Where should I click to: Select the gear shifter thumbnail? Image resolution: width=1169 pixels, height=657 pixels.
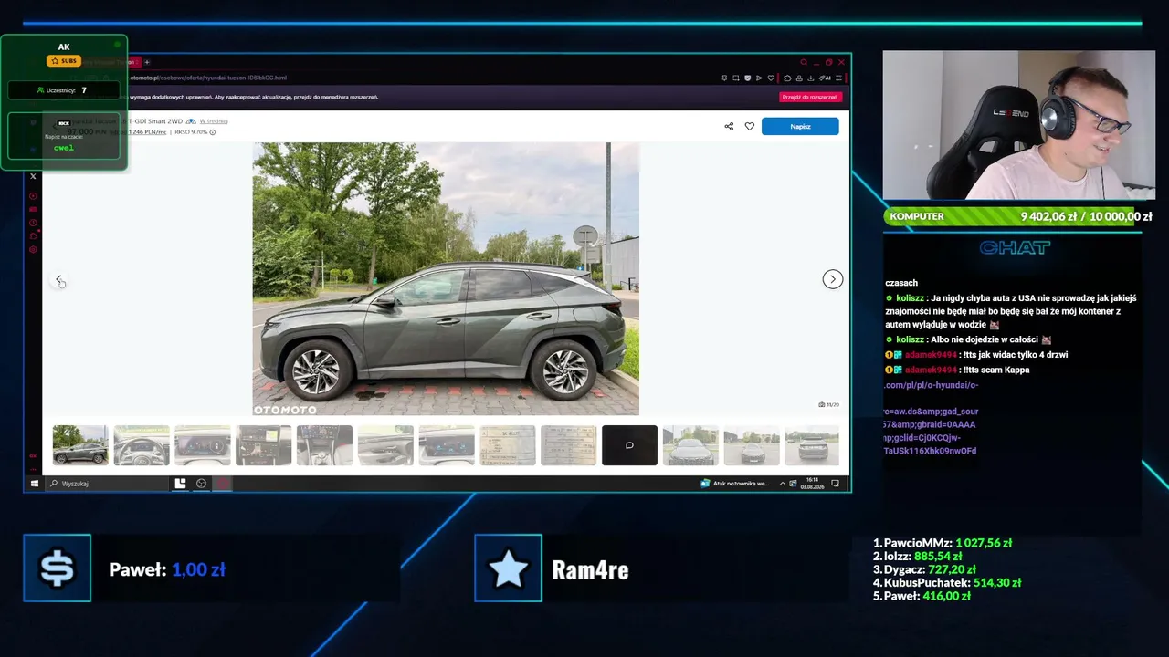click(x=325, y=445)
